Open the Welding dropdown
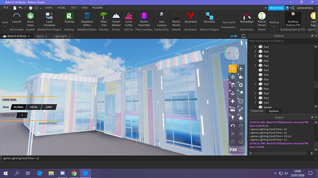The width and height of the screenshot is (318, 178). [x=274, y=24]
